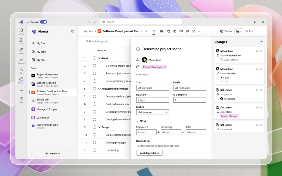The image size is (282, 176).
Task: Mark Develop prototype task complete
Action: coord(94,142)
